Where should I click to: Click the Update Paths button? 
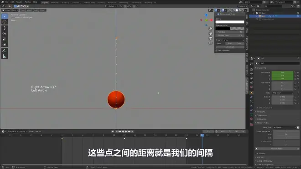tap(277, 149)
